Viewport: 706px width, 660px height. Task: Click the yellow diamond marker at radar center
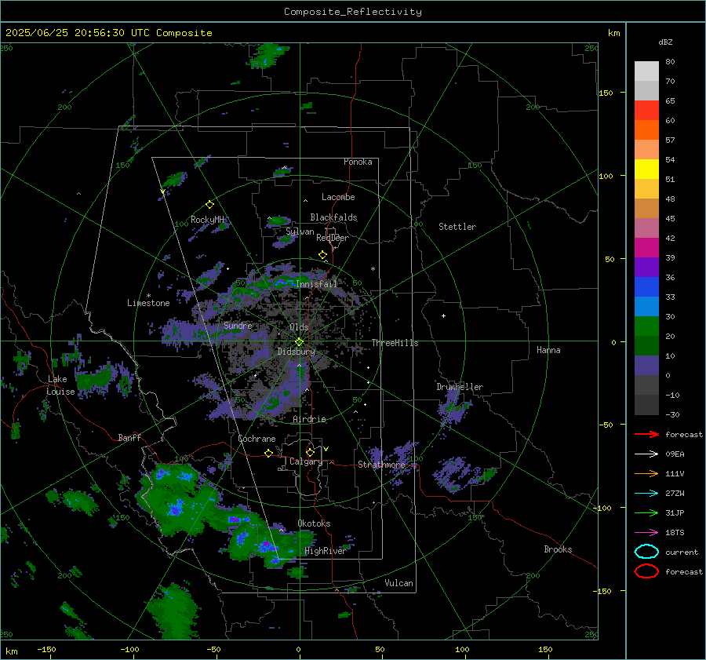click(299, 342)
